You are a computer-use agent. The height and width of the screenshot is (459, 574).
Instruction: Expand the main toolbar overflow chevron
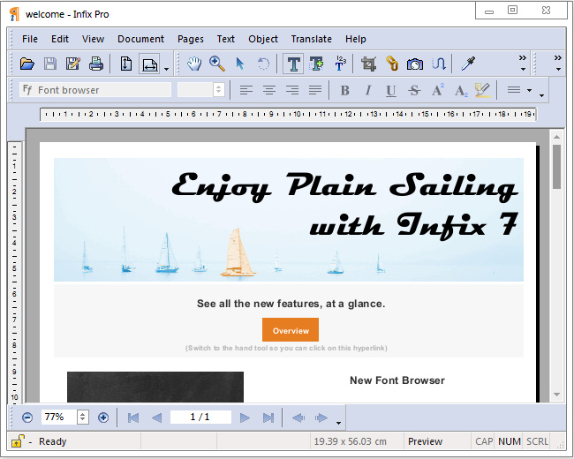point(522,64)
